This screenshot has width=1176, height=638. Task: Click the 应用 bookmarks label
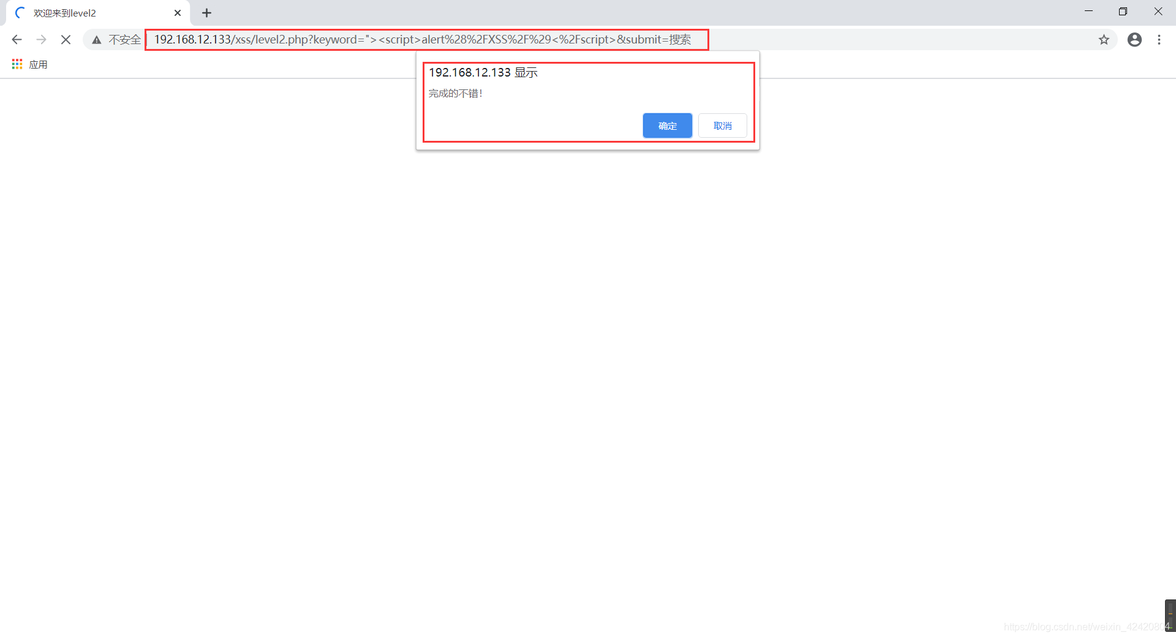tap(38, 64)
